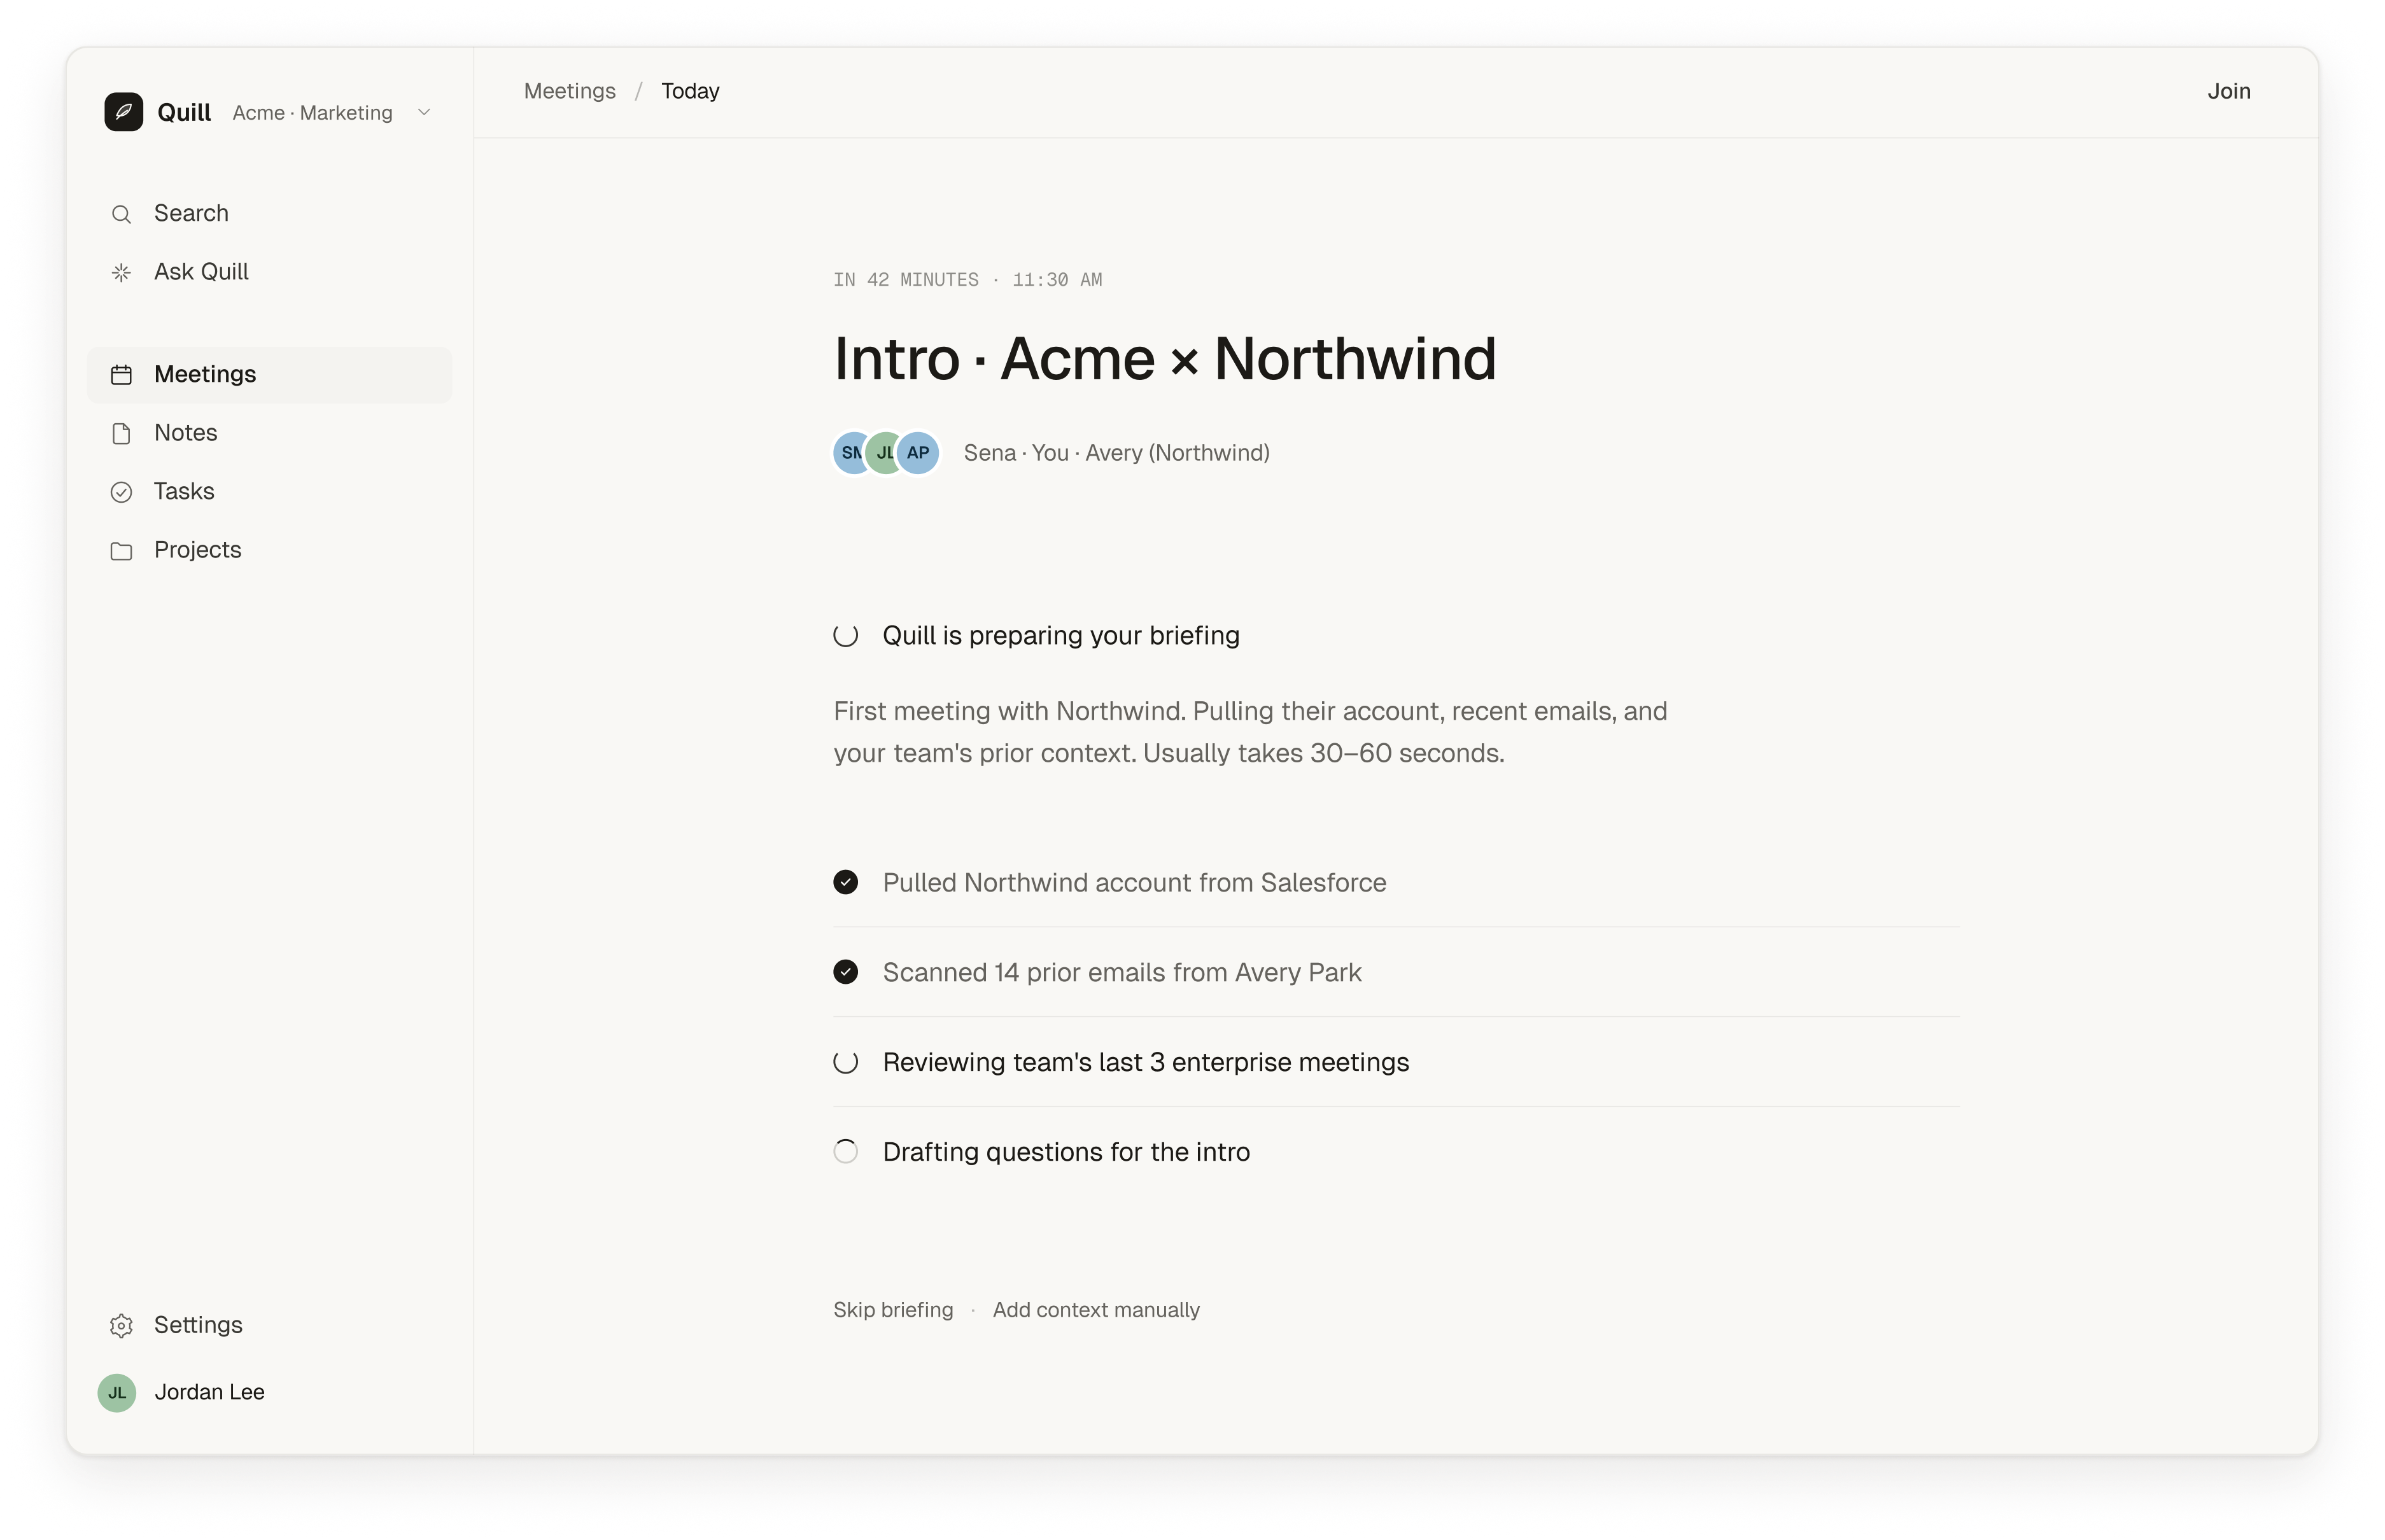Open Search in the sidebar
This screenshot has width=2385, height=1540.
[x=269, y=213]
